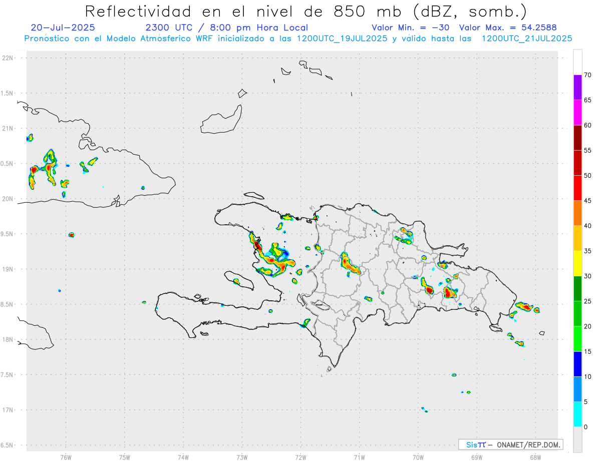Click the dark green 25–30 dBZ color bar segment
601x464 pixels.
coord(577,289)
